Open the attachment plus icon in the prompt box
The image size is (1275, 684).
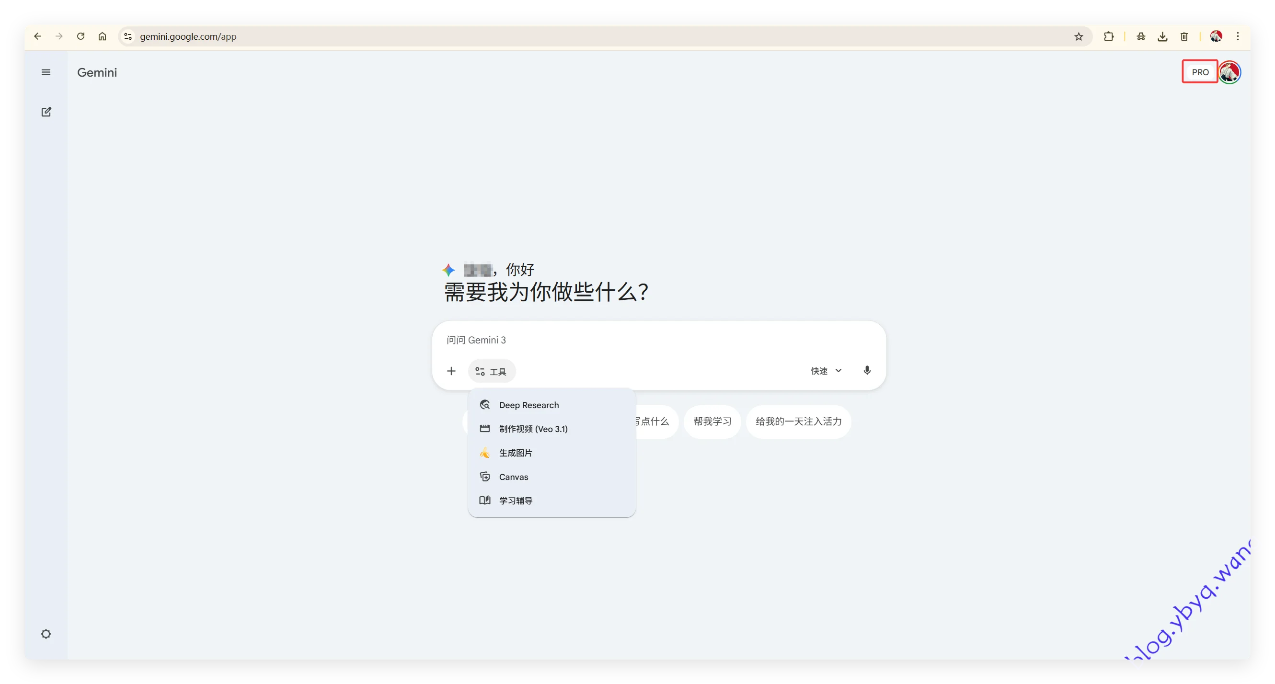tap(451, 371)
